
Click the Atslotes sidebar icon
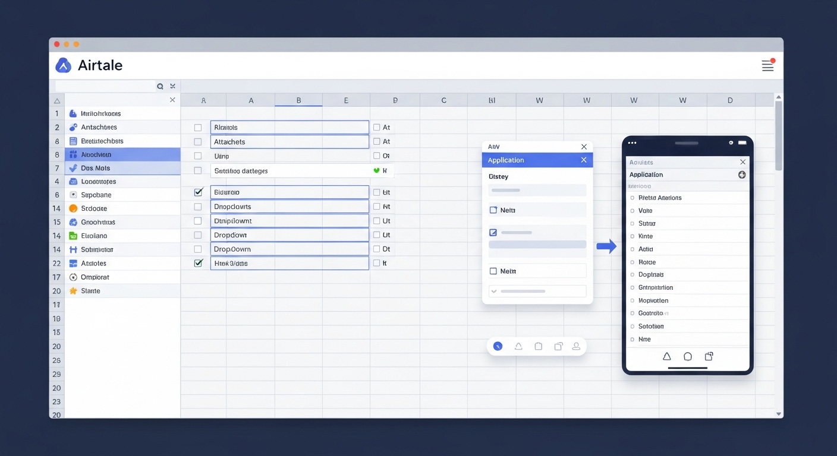point(73,263)
